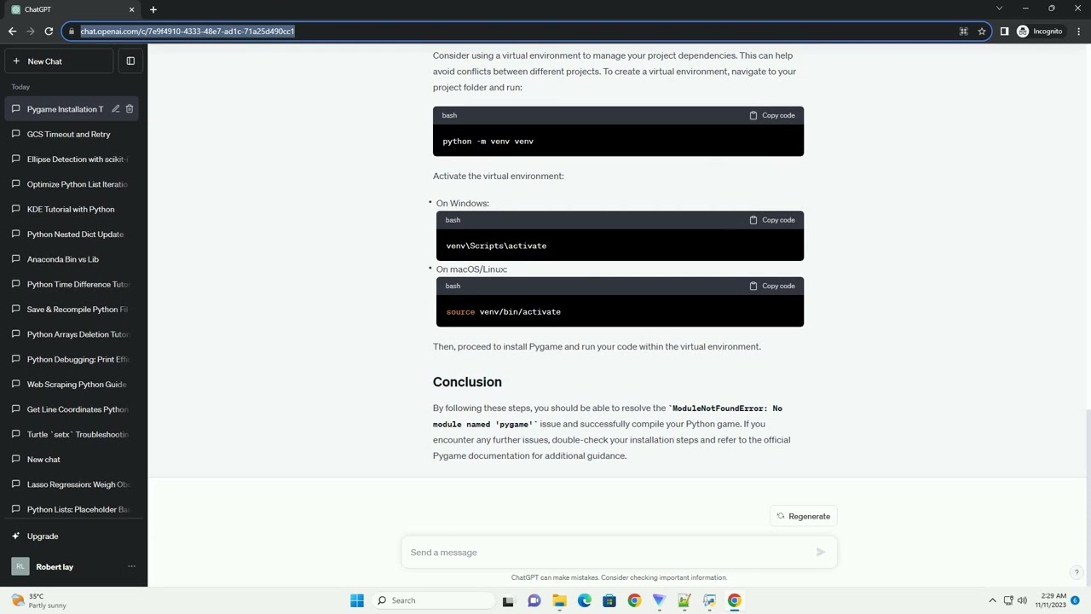
Task: Open Python Debugging: Print Efficiently chat
Action: 73,359
